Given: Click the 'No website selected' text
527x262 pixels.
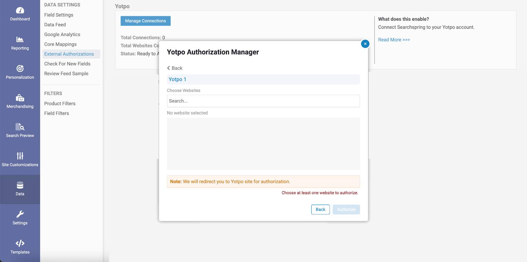Looking at the screenshot, I should pyautogui.click(x=187, y=113).
